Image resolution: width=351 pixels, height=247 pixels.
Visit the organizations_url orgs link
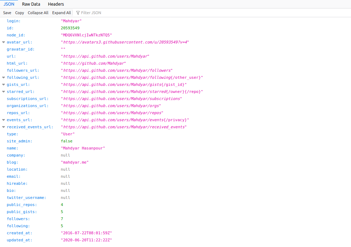click(x=111, y=106)
